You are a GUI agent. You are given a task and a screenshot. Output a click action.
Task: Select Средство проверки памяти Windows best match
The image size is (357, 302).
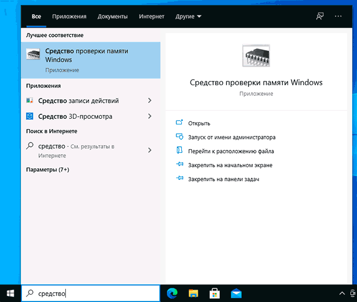point(91,60)
